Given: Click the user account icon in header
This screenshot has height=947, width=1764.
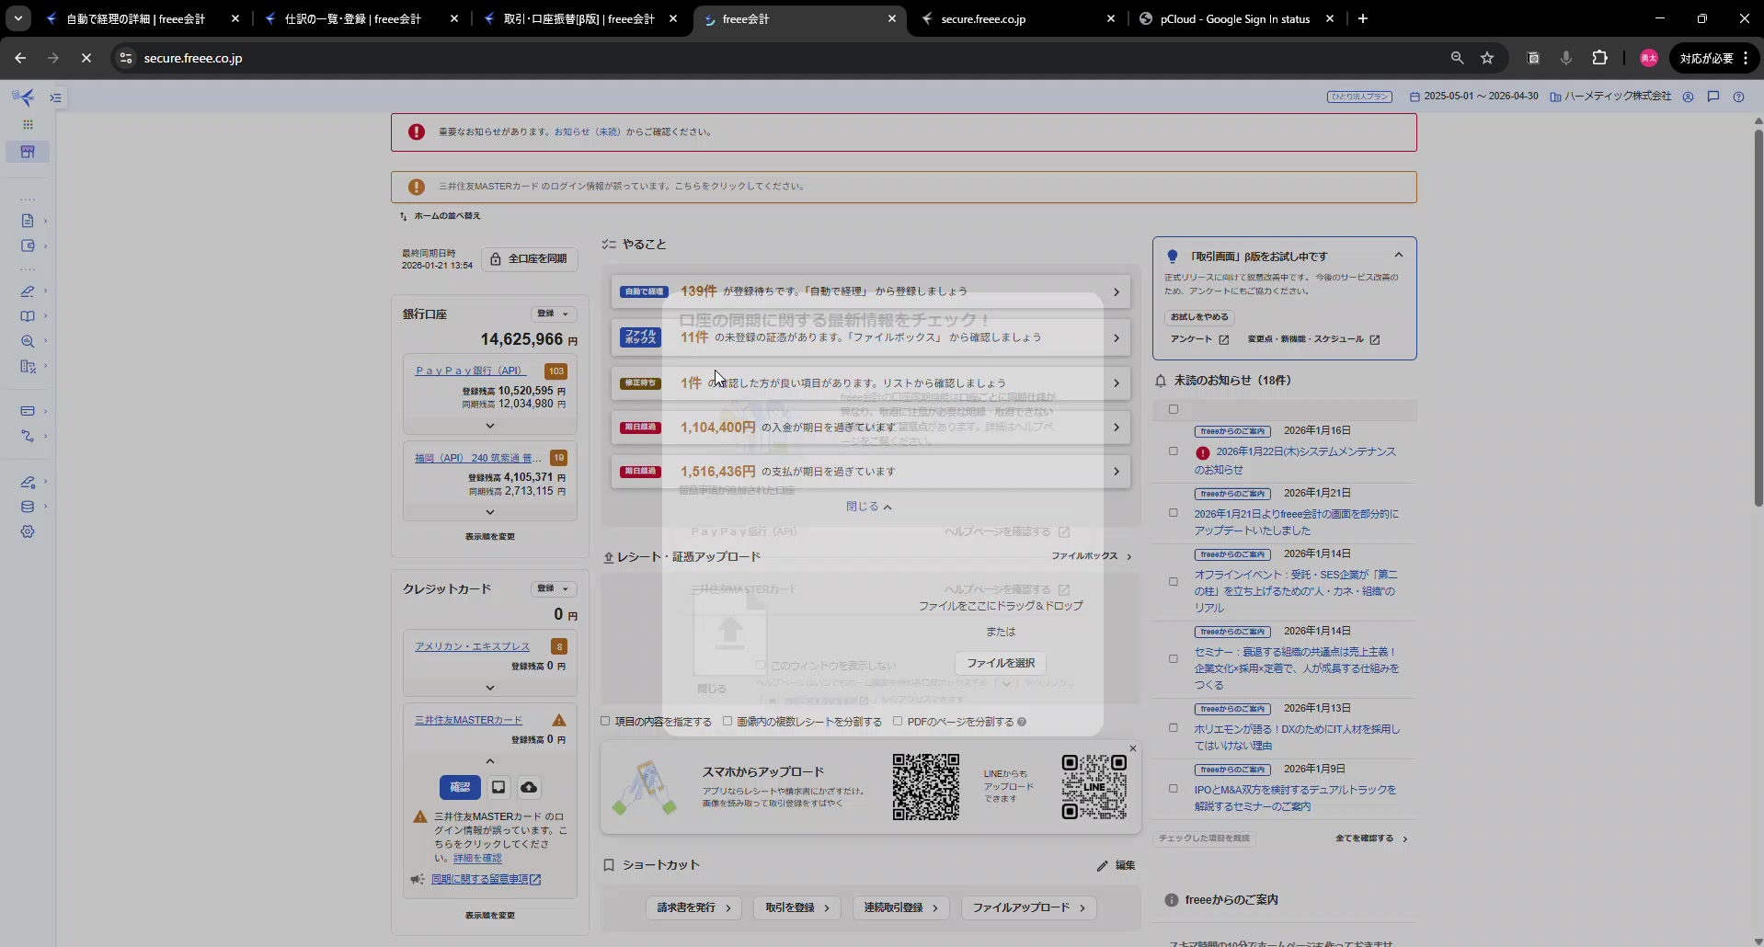Looking at the screenshot, I should point(1688,97).
